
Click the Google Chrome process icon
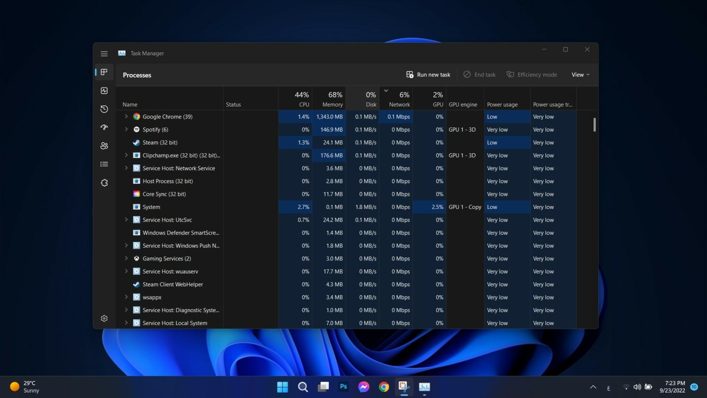[137, 116]
